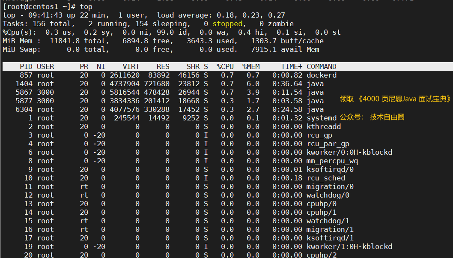Select time 09:41:43 in top header
This screenshot has width=453, height=258.
(45, 15)
